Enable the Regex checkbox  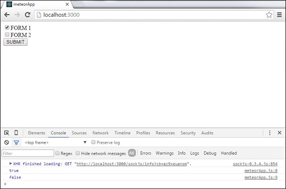pyautogui.click(x=58, y=153)
